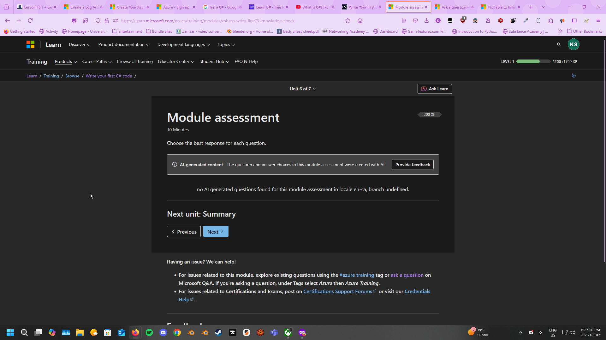Open the Firefox hamburger application menu
The width and height of the screenshot is (606, 340).
point(598,20)
